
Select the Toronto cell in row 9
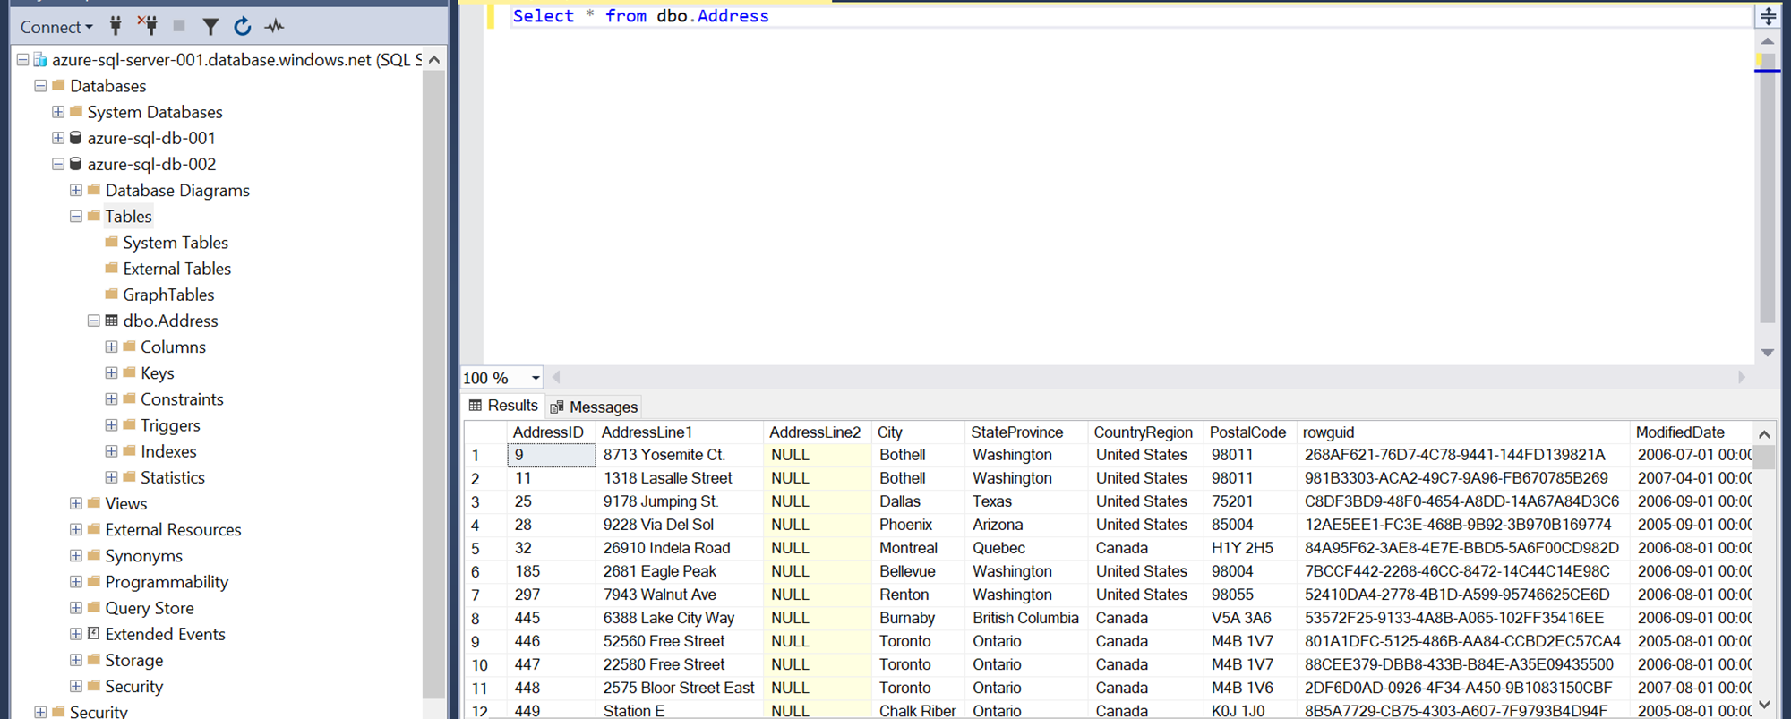click(904, 641)
